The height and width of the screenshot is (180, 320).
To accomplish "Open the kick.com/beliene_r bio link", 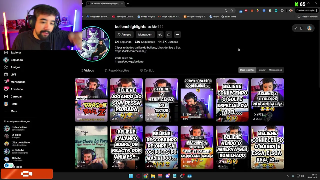I will click(130, 51).
